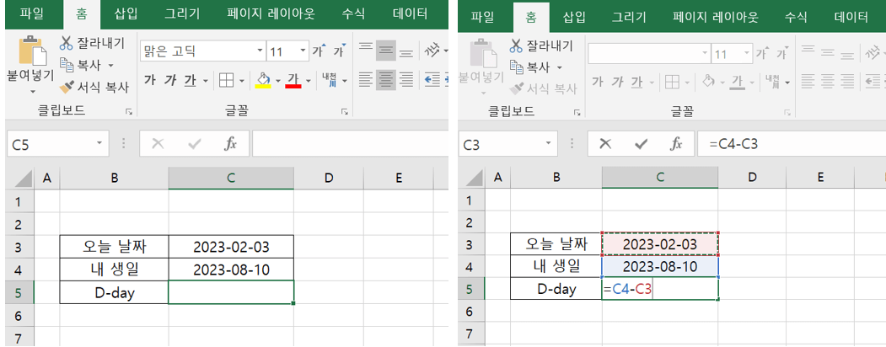The width and height of the screenshot is (886, 347).
Task: Open font color palette arrow, left window
Action: pos(309,81)
